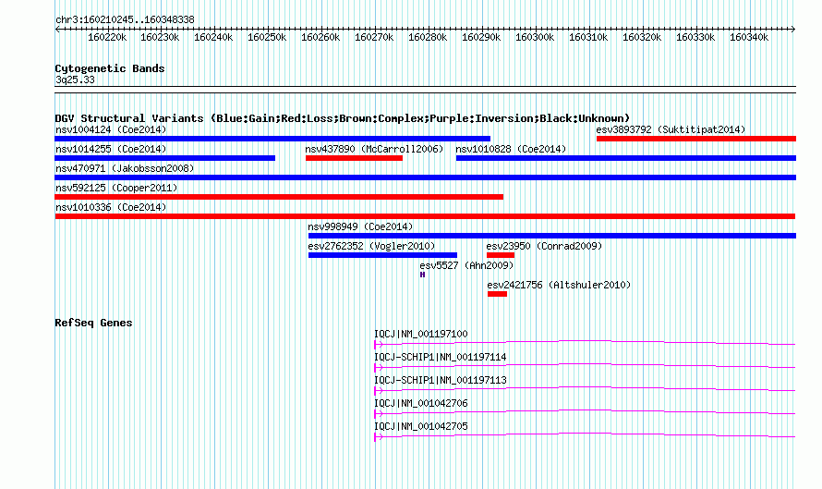Screen dimensions: 822x489
Task: Open the esv3893792 (Suktitipat2014) label
Action: pos(671,129)
